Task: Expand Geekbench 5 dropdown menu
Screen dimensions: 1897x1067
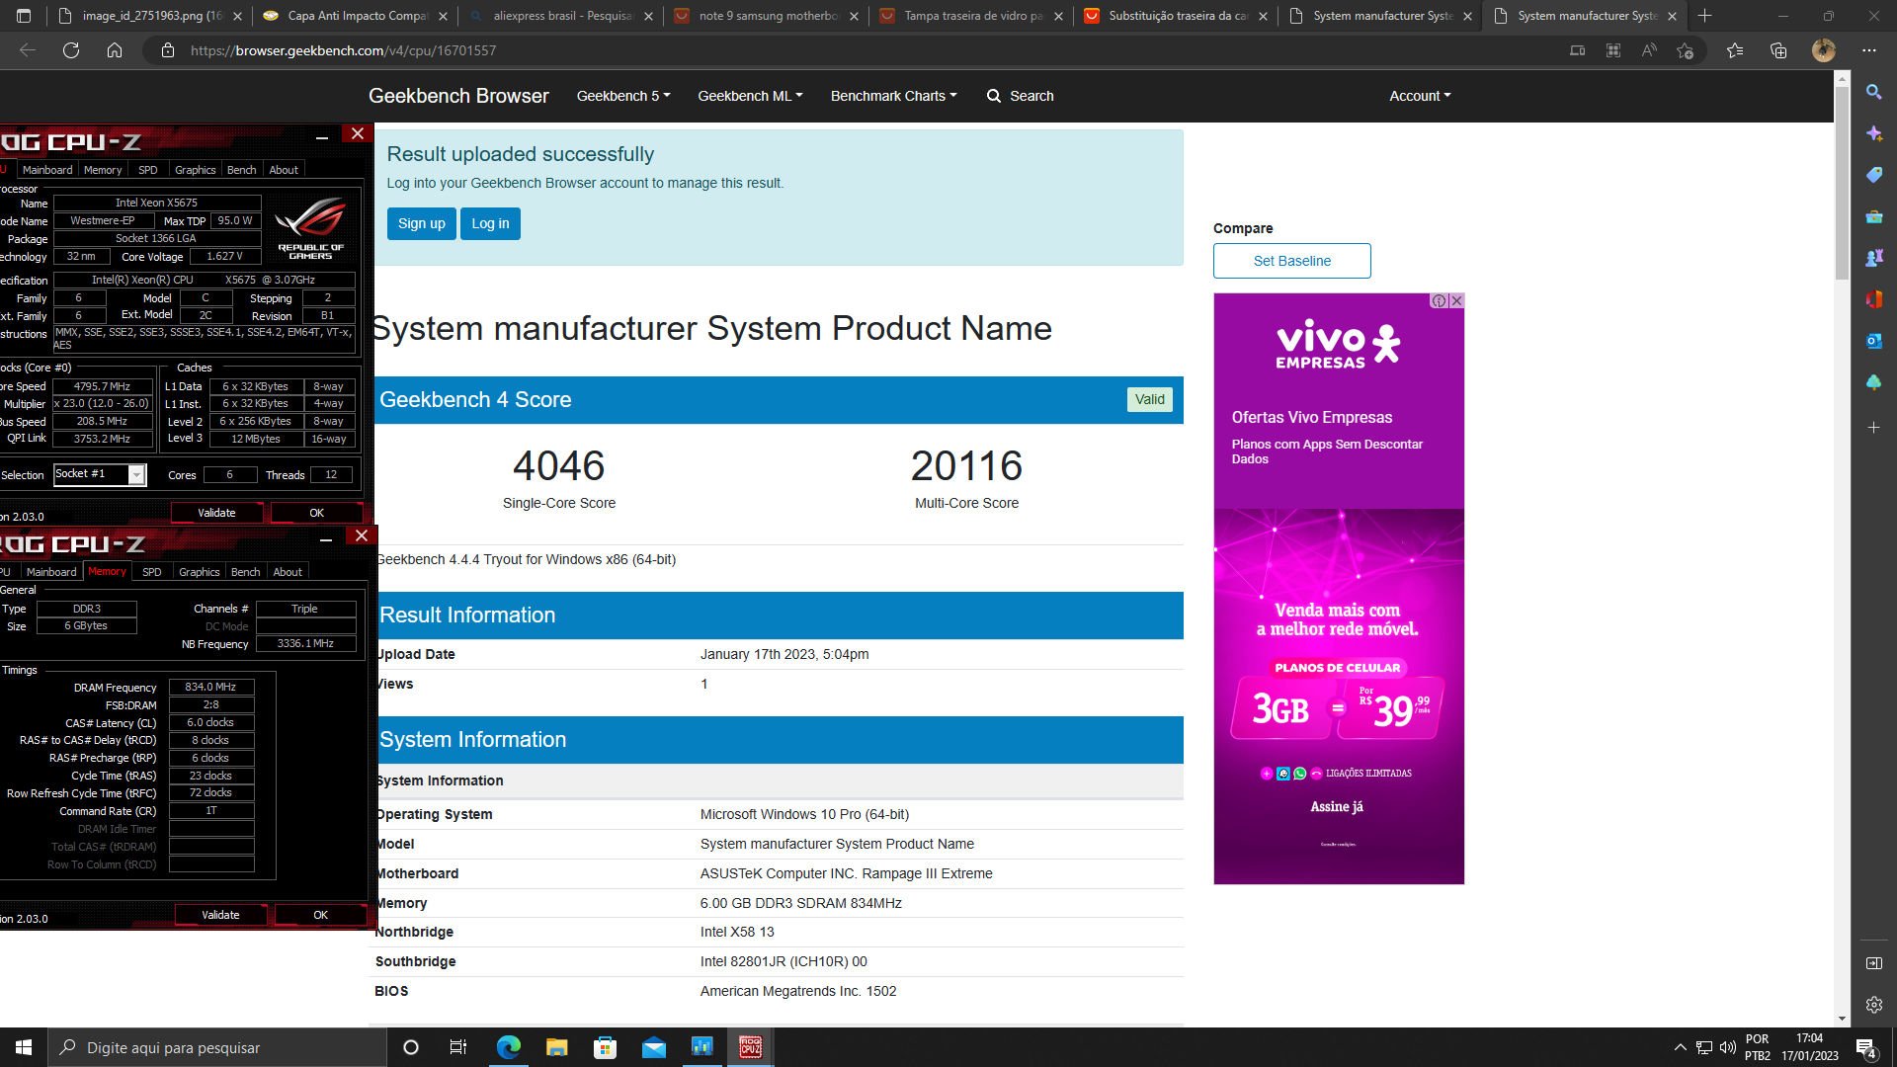Action: (623, 96)
